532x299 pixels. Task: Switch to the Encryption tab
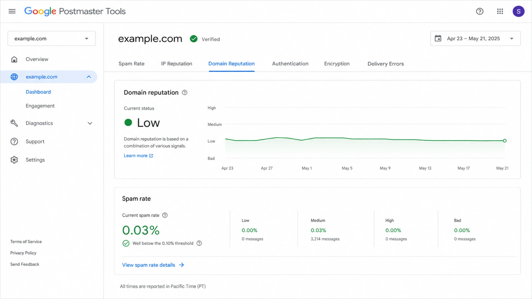pos(337,64)
